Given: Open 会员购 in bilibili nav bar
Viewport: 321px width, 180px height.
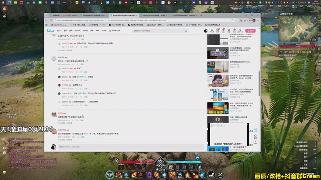Looking at the screenshot, I should coord(85,31).
